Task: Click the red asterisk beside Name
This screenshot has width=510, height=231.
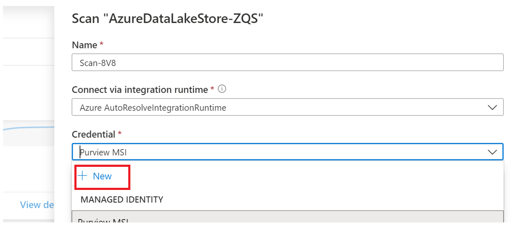Action: coord(101,45)
